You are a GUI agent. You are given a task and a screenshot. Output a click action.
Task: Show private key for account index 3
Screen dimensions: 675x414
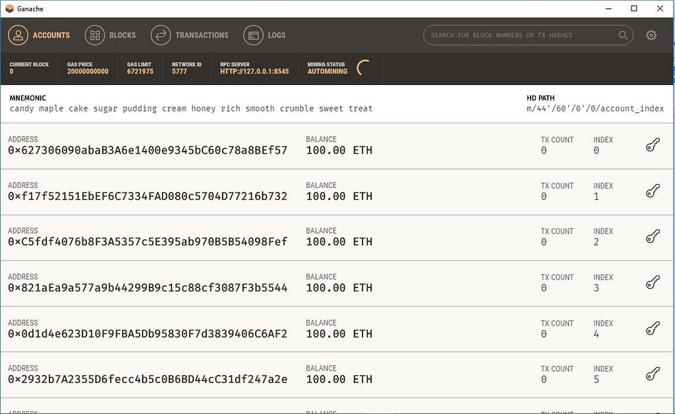pos(653,282)
